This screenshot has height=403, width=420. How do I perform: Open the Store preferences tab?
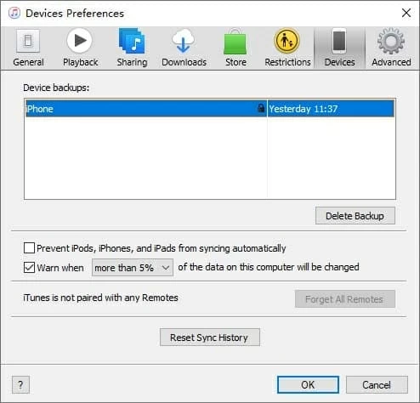pos(236,48)
